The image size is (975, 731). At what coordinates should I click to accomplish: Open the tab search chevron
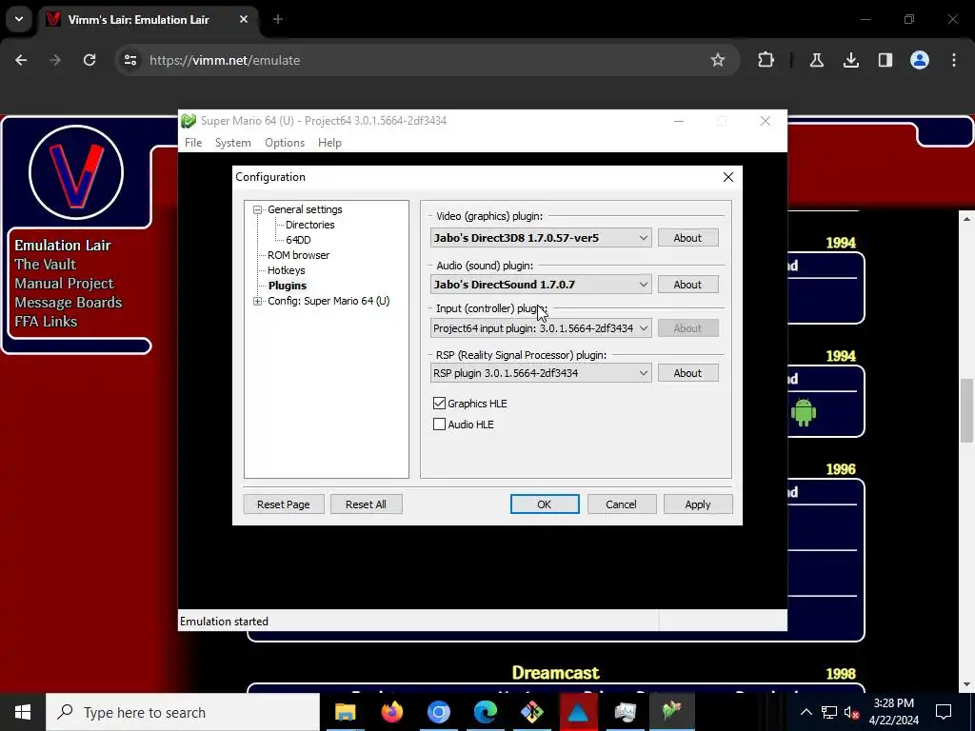coord(19,19)
